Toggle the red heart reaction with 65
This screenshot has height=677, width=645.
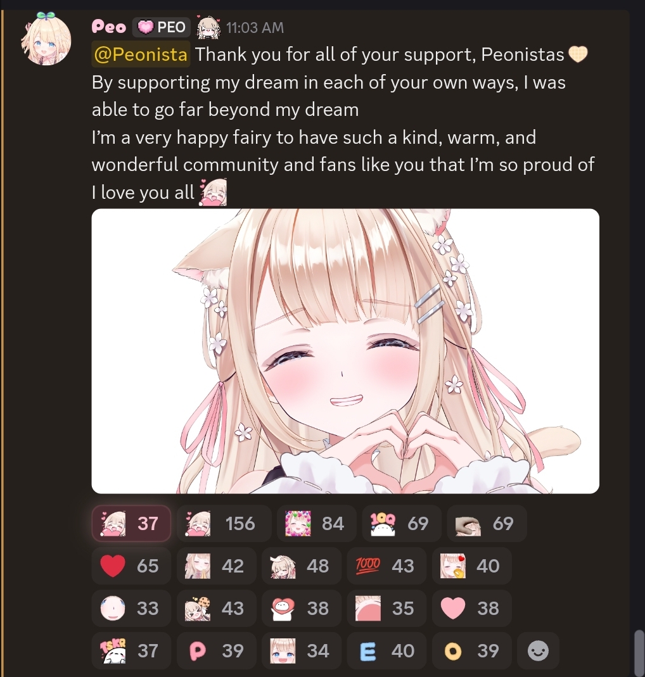131,566
